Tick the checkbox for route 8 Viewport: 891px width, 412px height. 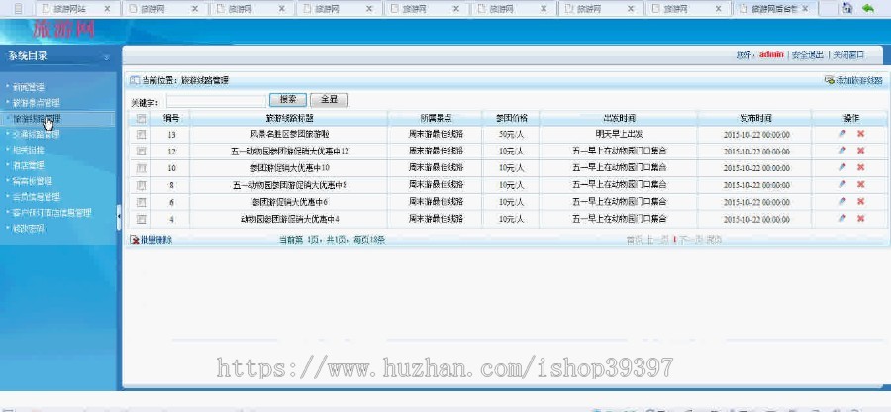(x=142, y=185)
